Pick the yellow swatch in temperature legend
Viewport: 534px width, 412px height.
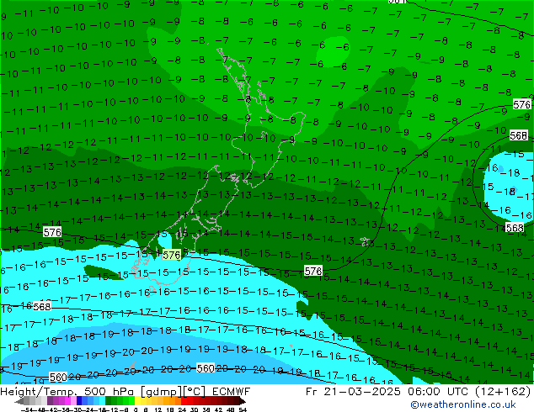coord(137,401)
